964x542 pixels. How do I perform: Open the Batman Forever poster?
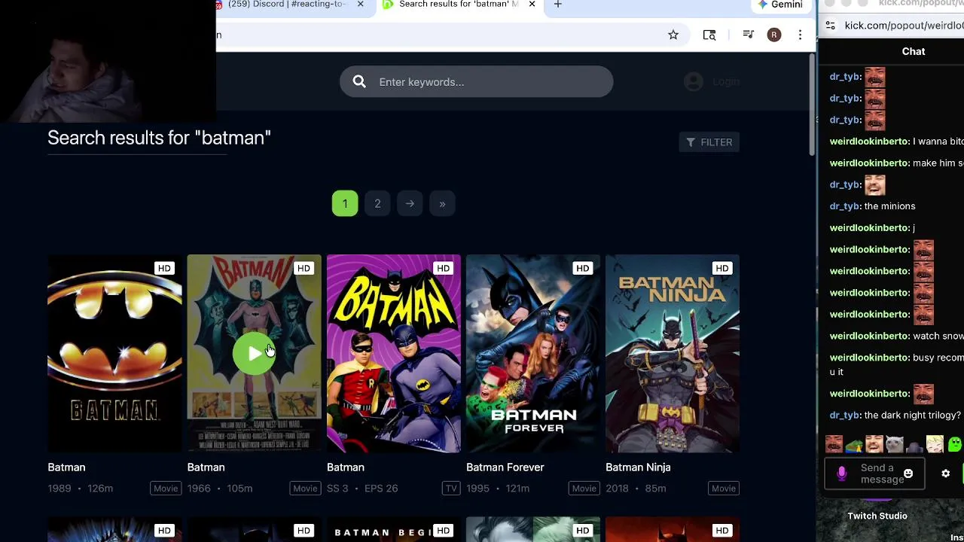pos(533,354)
